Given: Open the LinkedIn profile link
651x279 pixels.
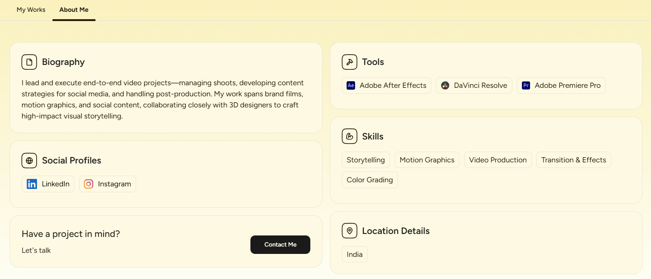Looking at the screenshot, I should pos(48,184).
